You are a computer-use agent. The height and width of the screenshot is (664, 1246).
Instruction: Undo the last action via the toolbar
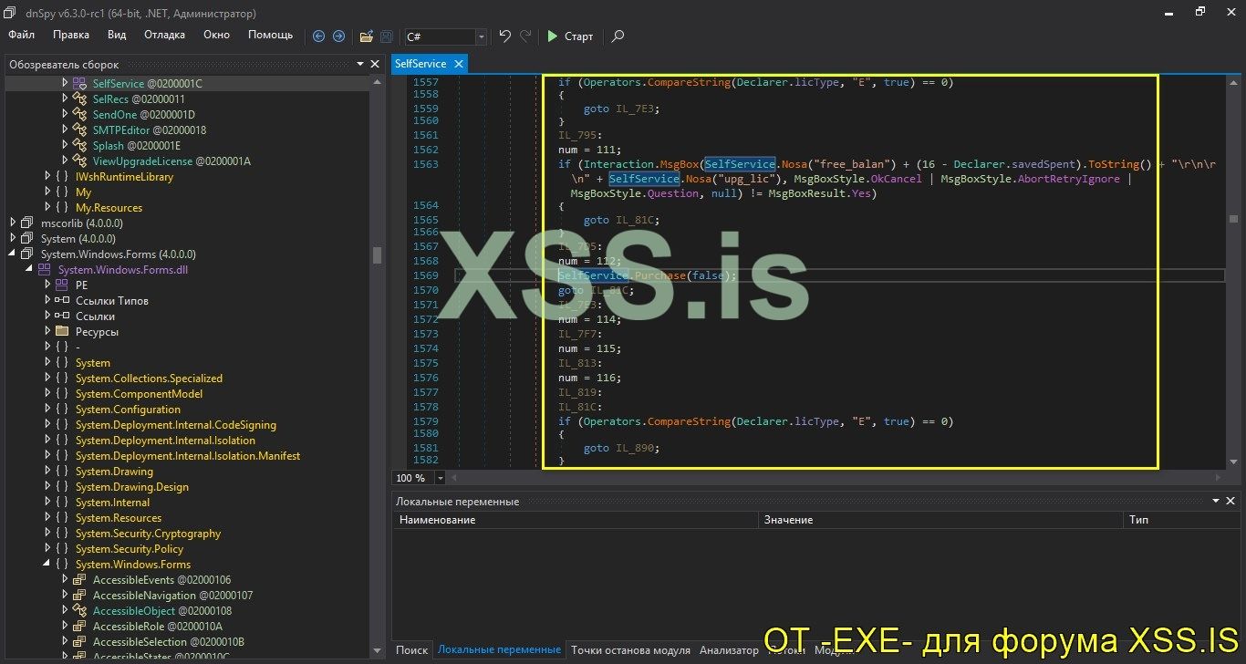pyautogui.click(x=504, y=36)
